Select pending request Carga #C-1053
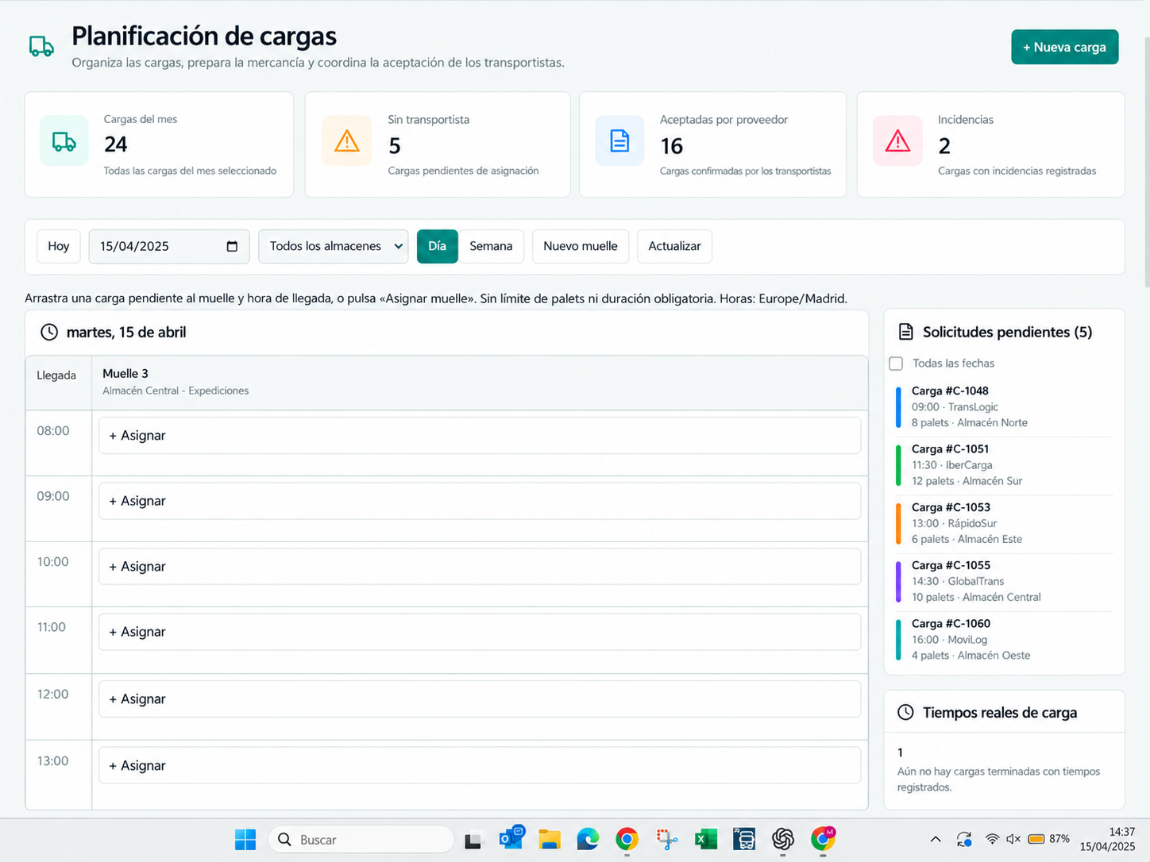Image resolution: width=1150 pixels, height=862 pixels. [1004, 523]
